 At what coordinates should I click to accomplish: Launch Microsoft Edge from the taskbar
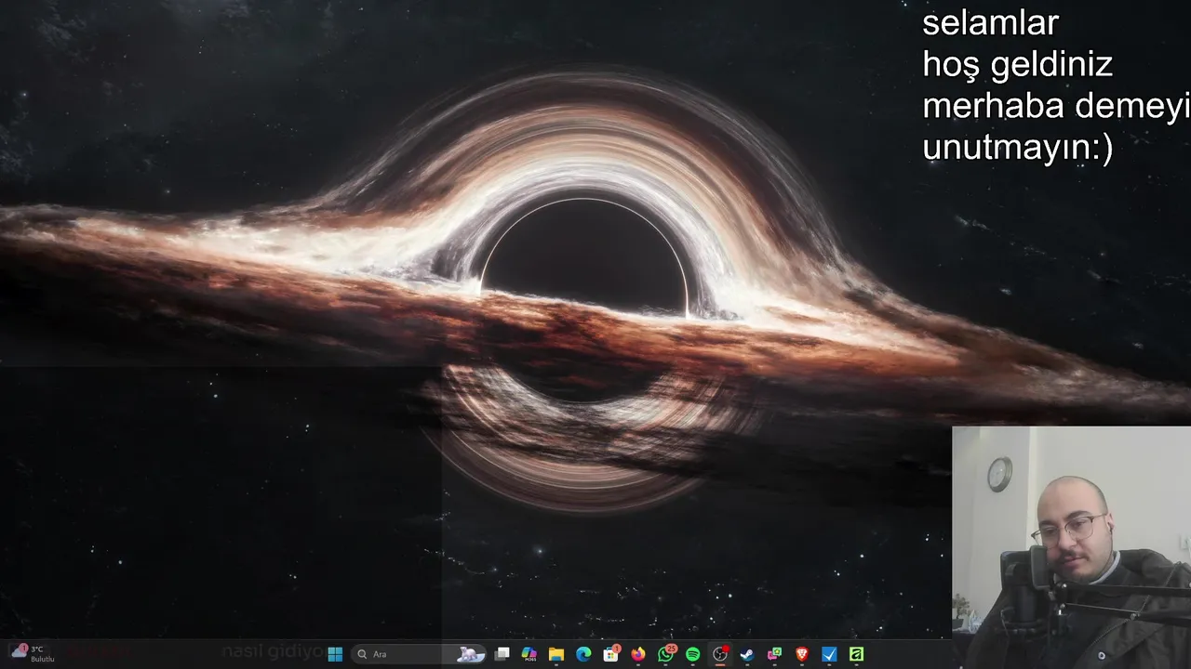tap(583, 654)
